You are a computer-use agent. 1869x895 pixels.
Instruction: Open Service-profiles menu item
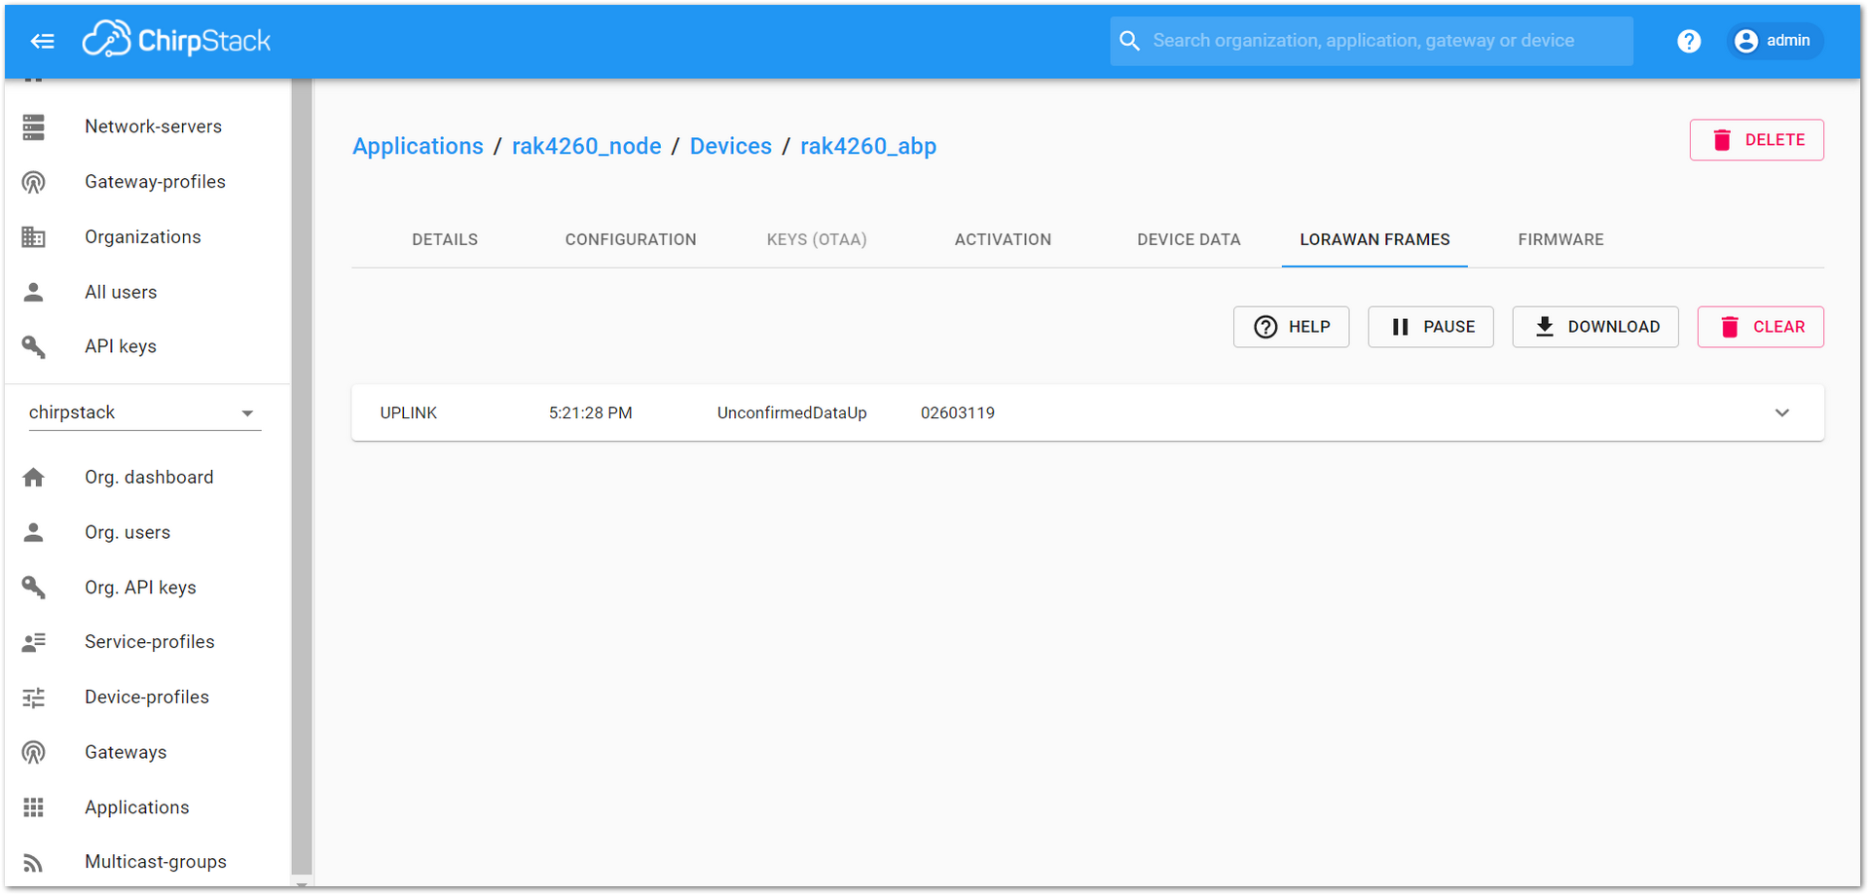point(148,642)
